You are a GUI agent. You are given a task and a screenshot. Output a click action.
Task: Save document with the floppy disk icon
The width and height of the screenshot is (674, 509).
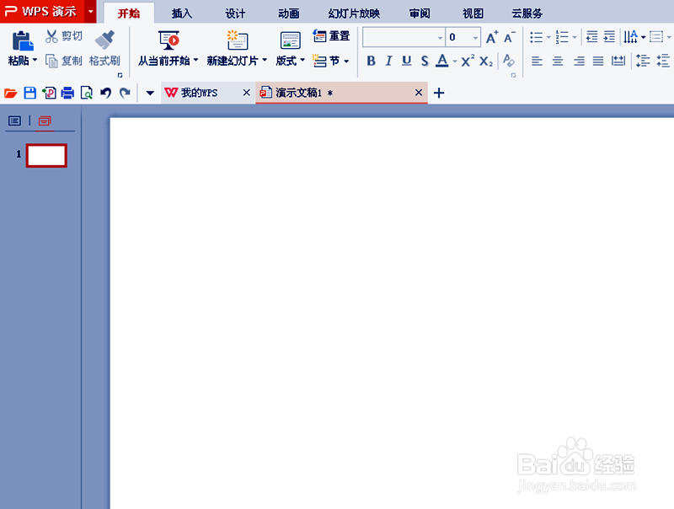click(x=29, y=93)
